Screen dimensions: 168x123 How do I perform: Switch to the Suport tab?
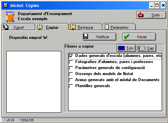(18, 27)
